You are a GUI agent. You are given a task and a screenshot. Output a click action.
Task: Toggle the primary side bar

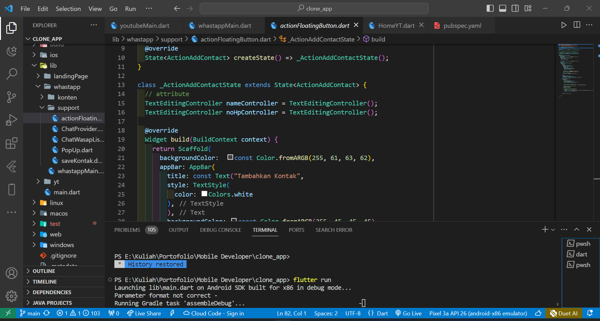[x=490, y=8]
